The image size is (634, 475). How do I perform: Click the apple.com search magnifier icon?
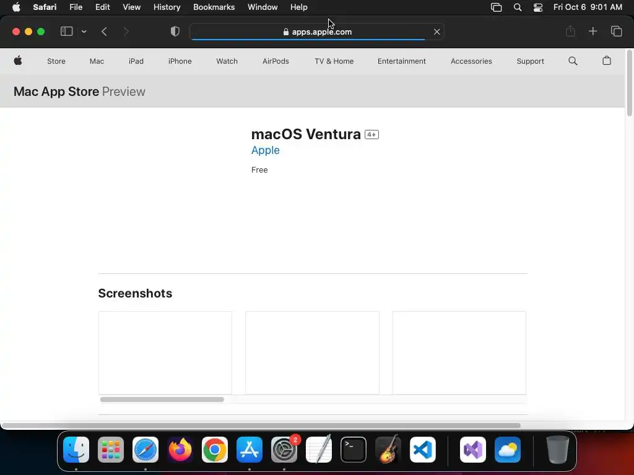(x=573, y=61)
